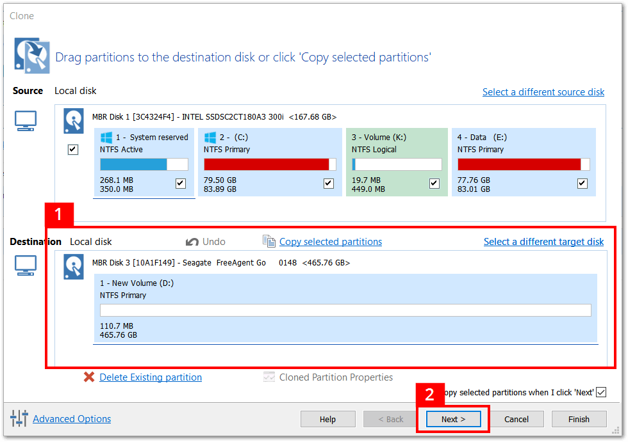
Task: Click the 465.76 GB total size value
Action: click(119, 335)
